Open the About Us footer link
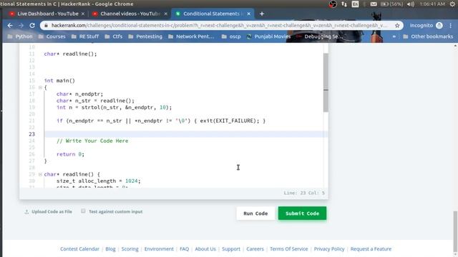Viewport: 458px width, 257px height. [205, 249]
